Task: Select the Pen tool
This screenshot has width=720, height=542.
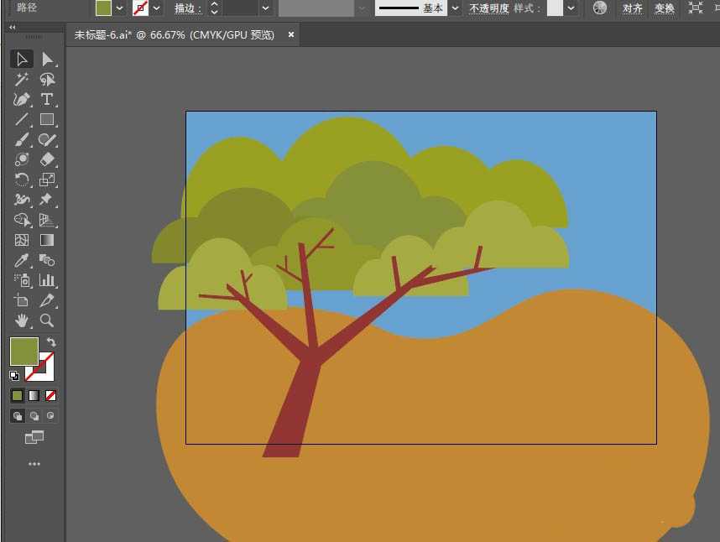Action: pos(22,99)
